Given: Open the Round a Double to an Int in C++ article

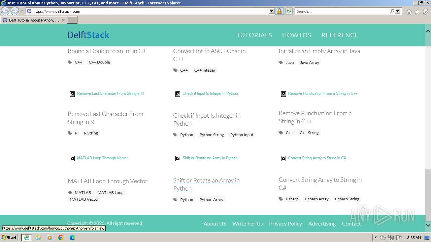Looking at the screenshot, I should pyautogui.click(x=108, y=51).
